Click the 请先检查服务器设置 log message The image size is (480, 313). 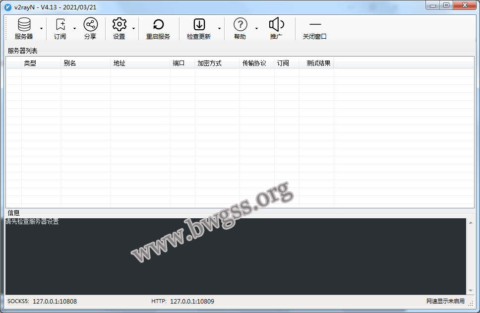pos(32,221)
